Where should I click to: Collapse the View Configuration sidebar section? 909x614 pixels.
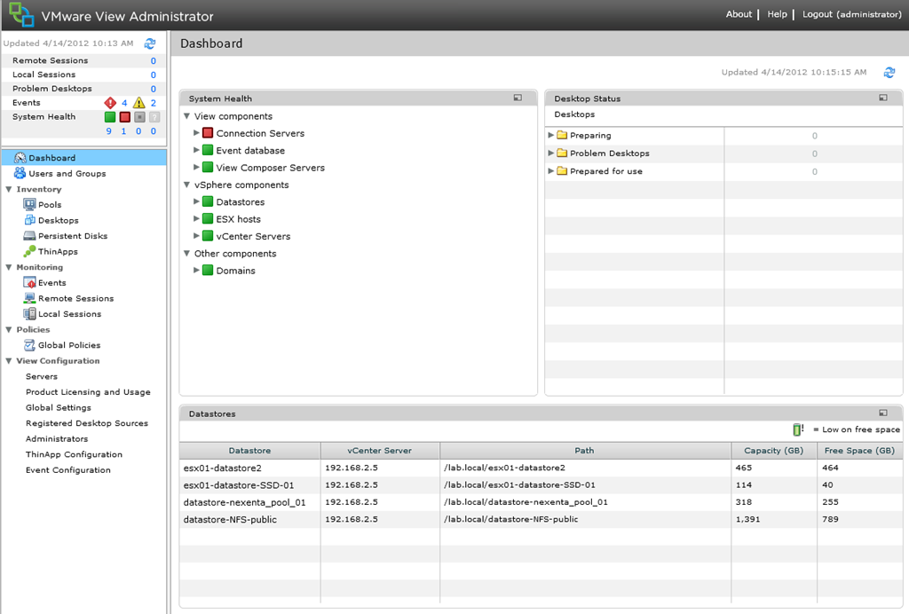point(9,361)
